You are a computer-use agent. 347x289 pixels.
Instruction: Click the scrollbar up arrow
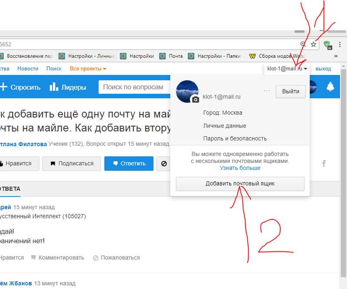pyautogui.click(x=343, y=66)
